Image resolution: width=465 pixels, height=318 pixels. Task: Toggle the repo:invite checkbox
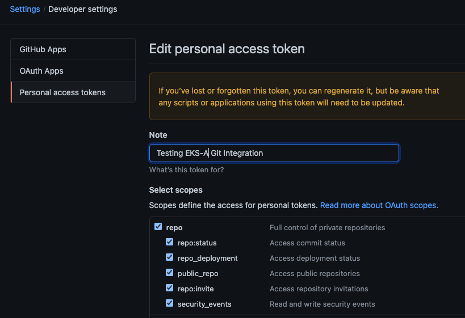point(170,288)
